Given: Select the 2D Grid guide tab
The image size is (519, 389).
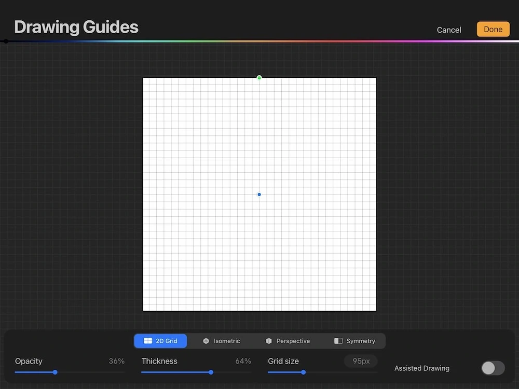Looking at the screenshot, I should point(160,341).
